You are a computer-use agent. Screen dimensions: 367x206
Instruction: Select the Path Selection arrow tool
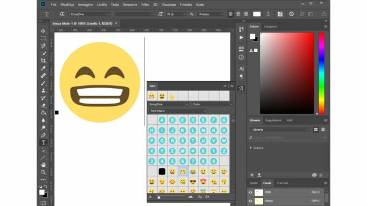[x=43, y=150]
